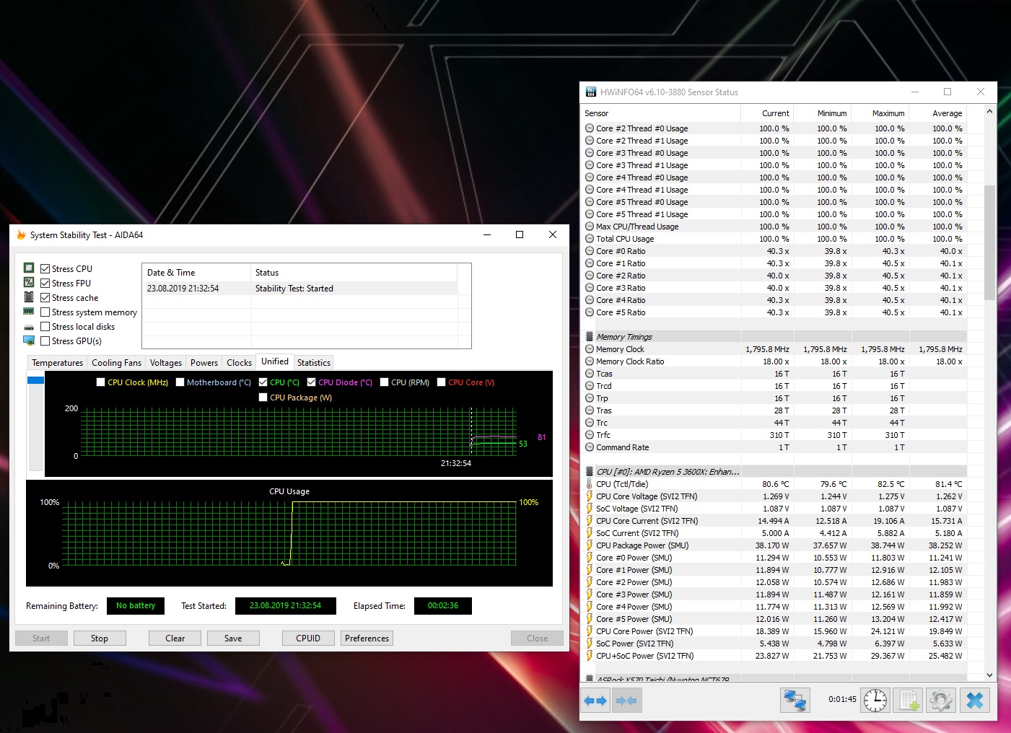1011x733 pixels.
Task: Switch to the Temperatures tab
Action: [x=58, y=363]
